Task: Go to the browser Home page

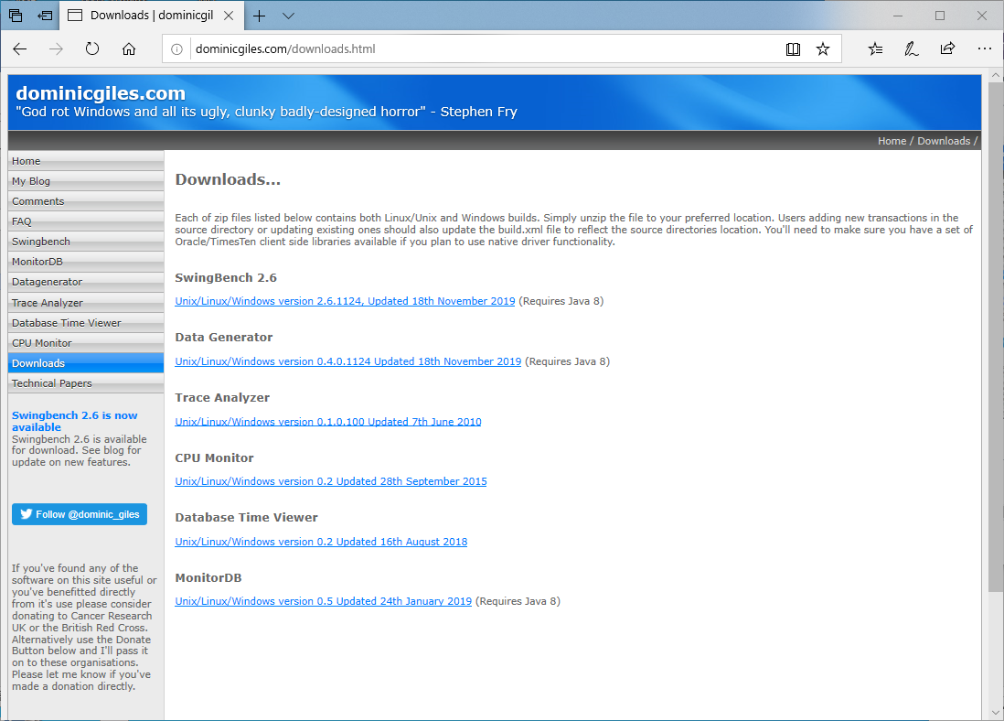Action: coord(129,48)
